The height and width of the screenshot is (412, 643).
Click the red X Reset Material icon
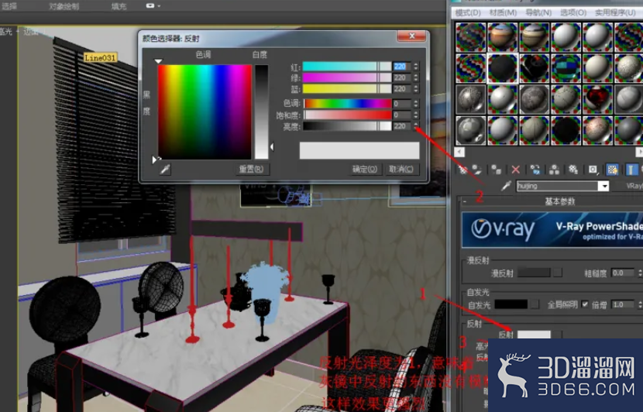tap(515, 170)
